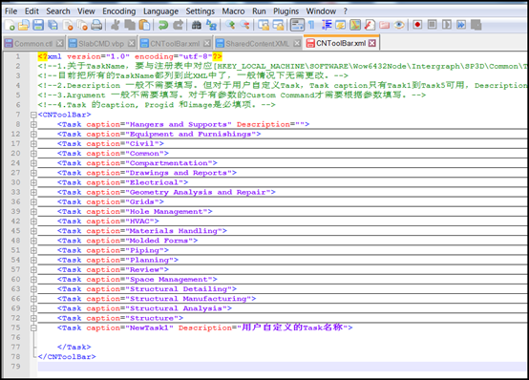Click the Stop recording macro icon
The image size is (529, 380).
point(432,25)
